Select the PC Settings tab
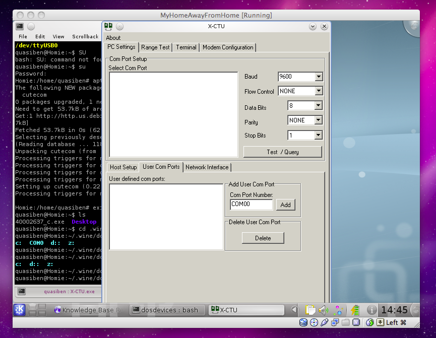Screen dimensions: 436x338 point(121,47)
